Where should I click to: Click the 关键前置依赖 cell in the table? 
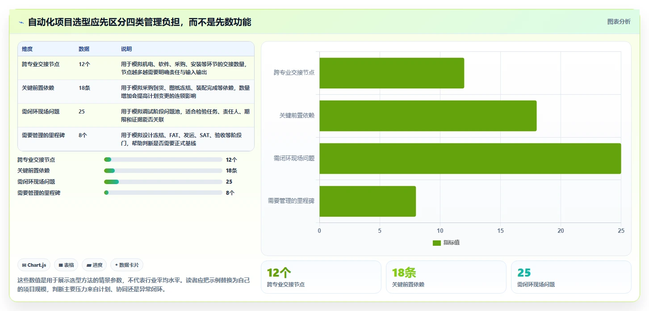pyautogui.click(x=38, y=88)
